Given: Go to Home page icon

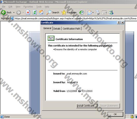Looking at the screenshot, I should [x=41, y=12].
